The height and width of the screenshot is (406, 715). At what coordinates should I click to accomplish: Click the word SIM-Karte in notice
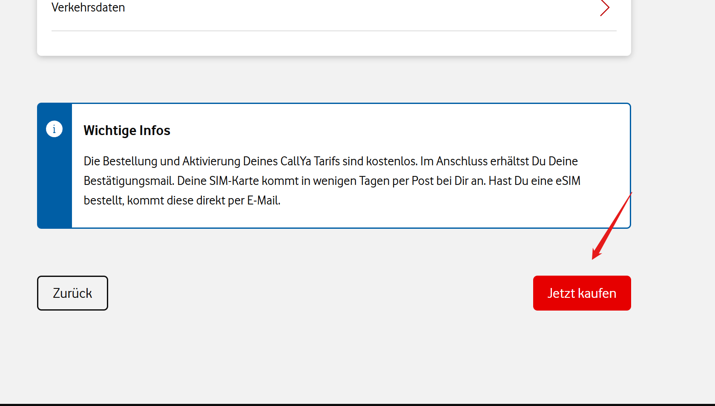pos(234,181)
